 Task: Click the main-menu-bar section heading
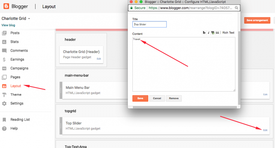[x=77, y=75]
